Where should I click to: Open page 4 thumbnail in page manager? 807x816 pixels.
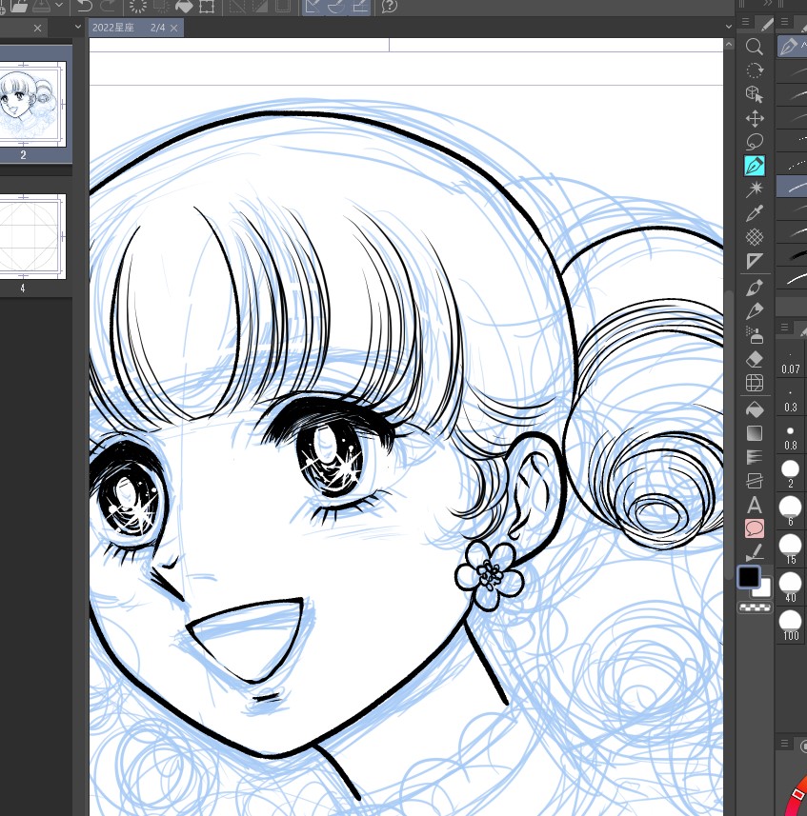pyautogui.click(x=32, y=236)
